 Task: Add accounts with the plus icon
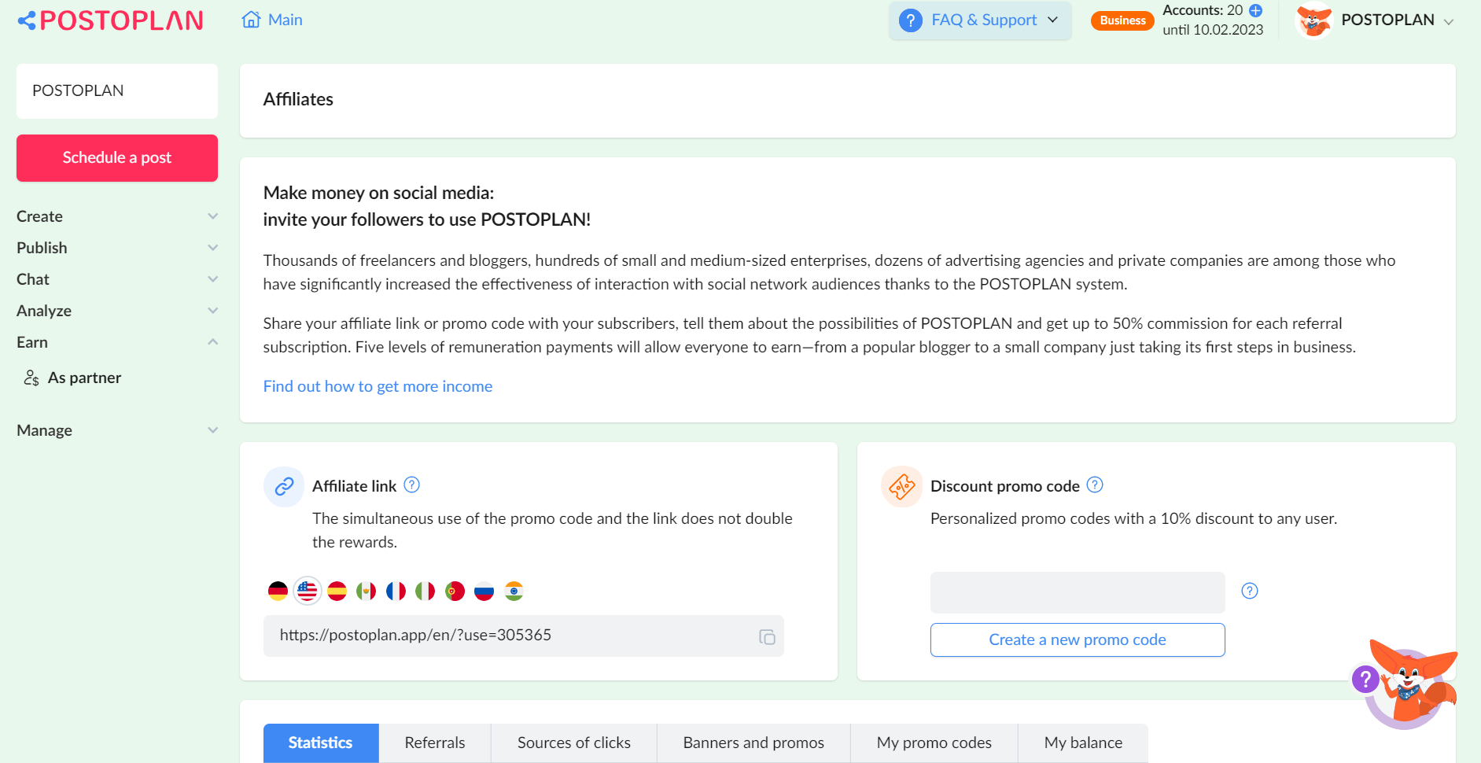(1256, 10)
